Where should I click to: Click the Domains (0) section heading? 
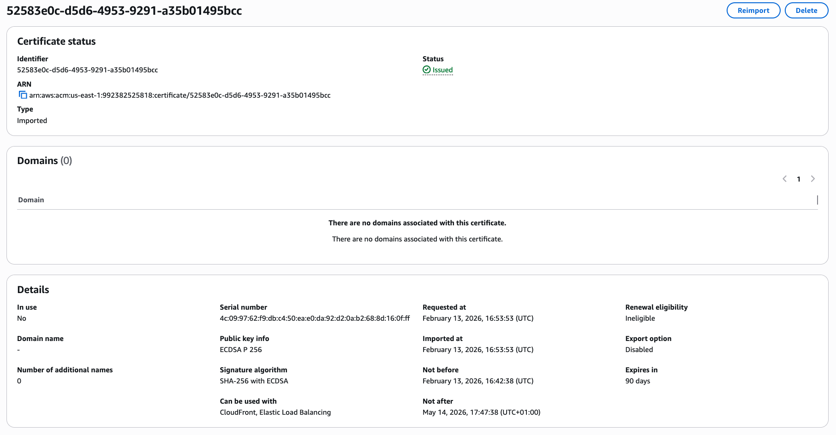pos(44,161)
